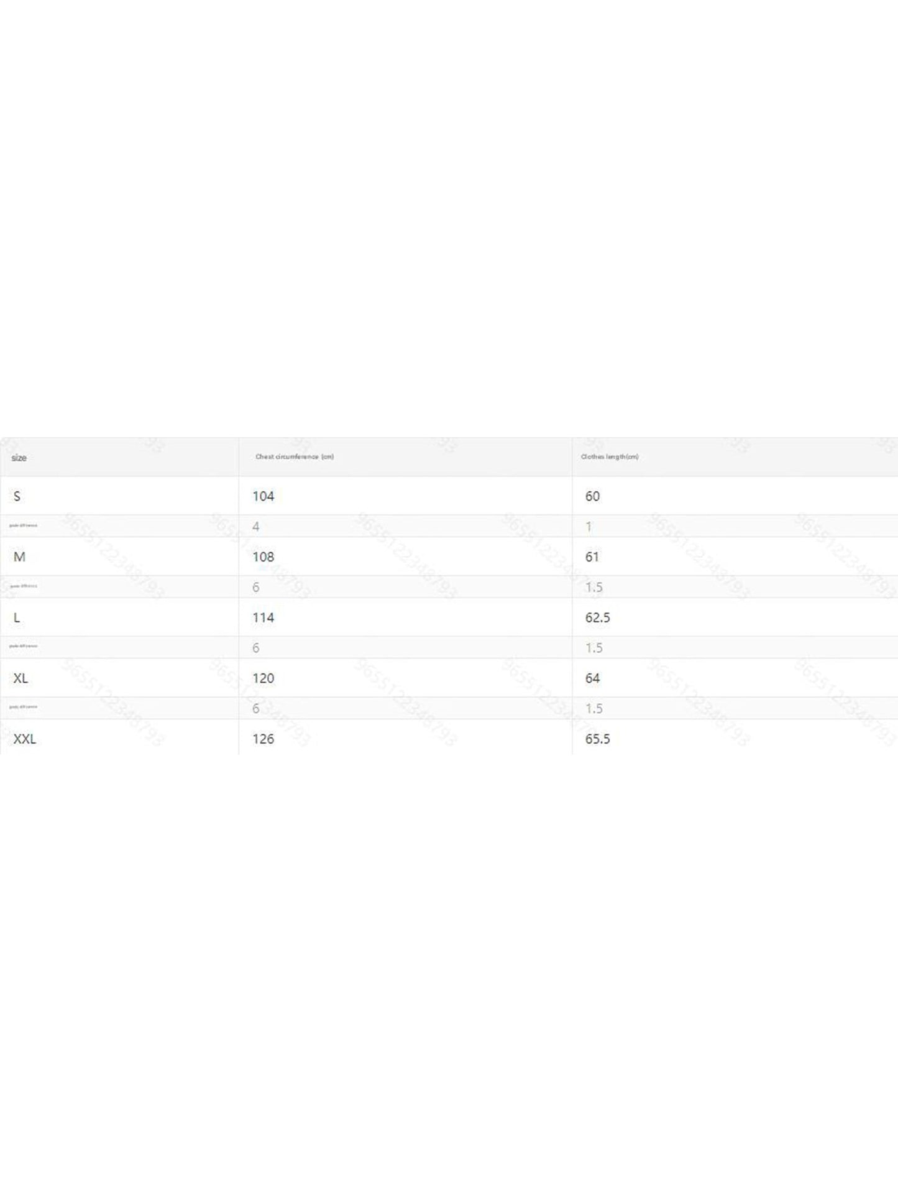898x1192 pixels.
Task: Select the XXL size row label
Action: pyautogui.click(x=25, y=739)
